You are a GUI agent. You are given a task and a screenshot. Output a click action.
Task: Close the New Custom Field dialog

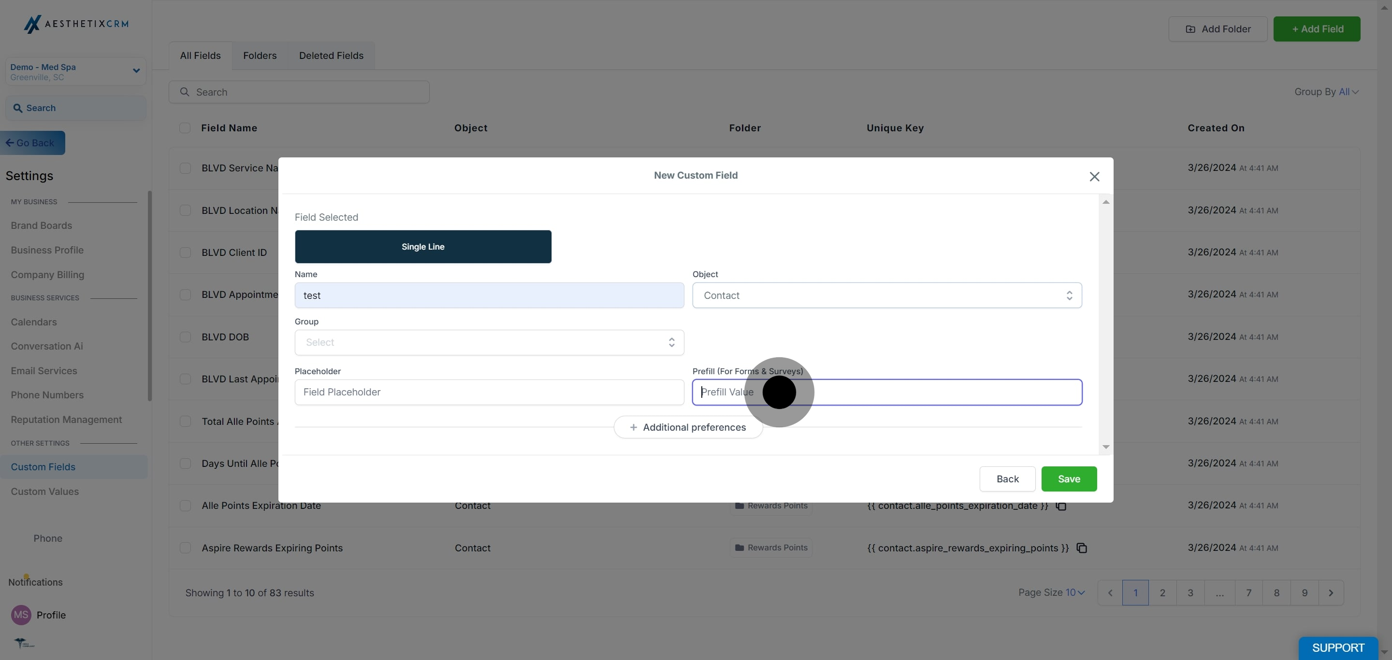coord(1094,177)
